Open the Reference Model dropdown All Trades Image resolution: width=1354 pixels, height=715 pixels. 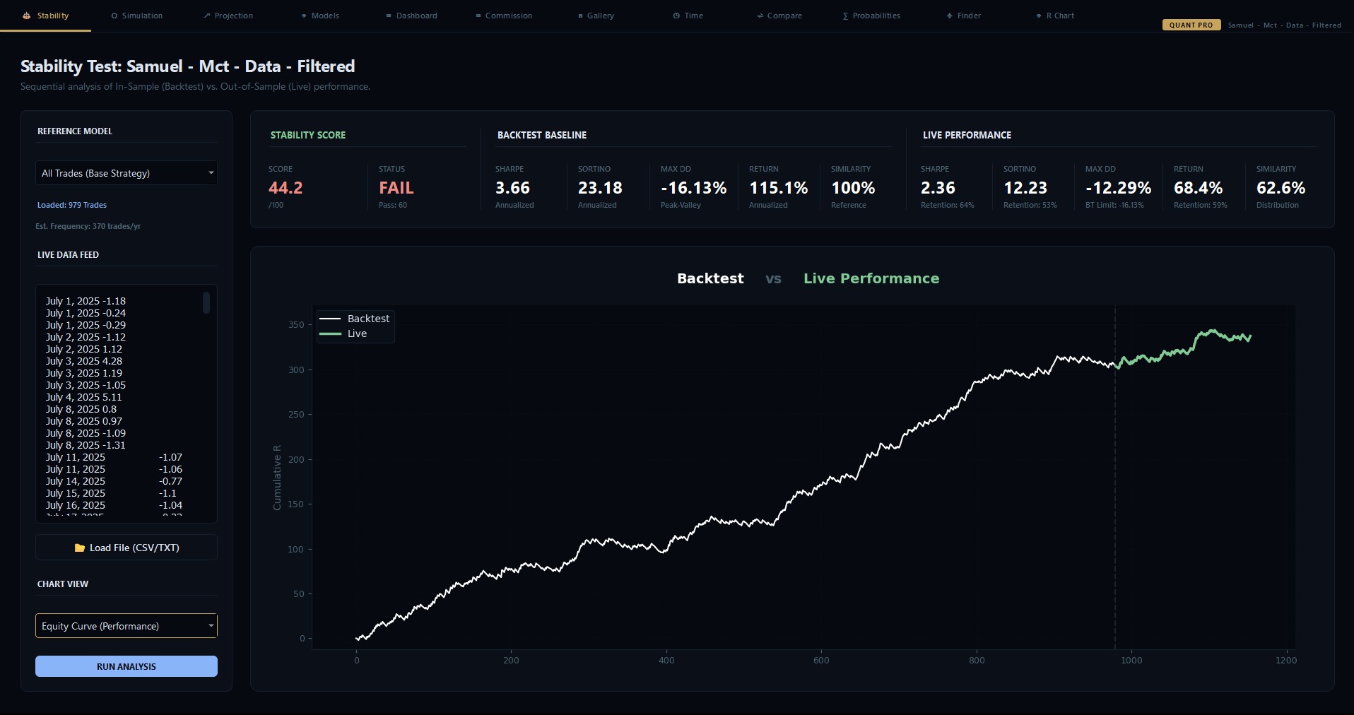point(126,173)
